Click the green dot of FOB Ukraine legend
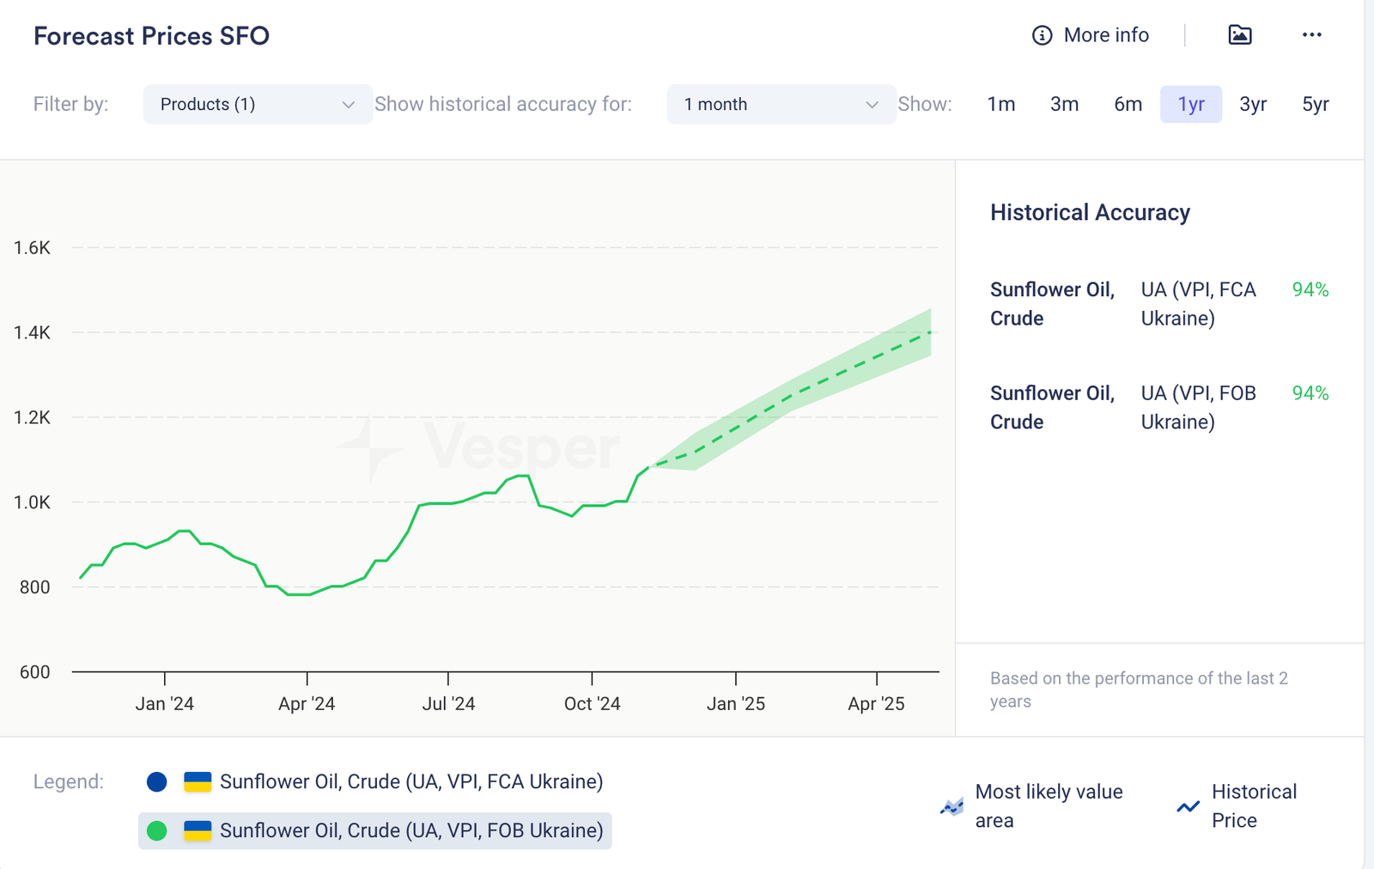The height and width of the screenshot is (869, 1374). (156, 830)
